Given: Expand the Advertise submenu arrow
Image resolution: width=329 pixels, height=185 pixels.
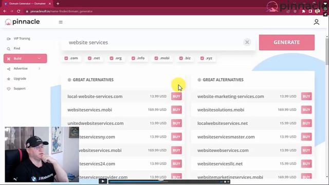Looking at the screenshot, I should [x=39, y=68].
